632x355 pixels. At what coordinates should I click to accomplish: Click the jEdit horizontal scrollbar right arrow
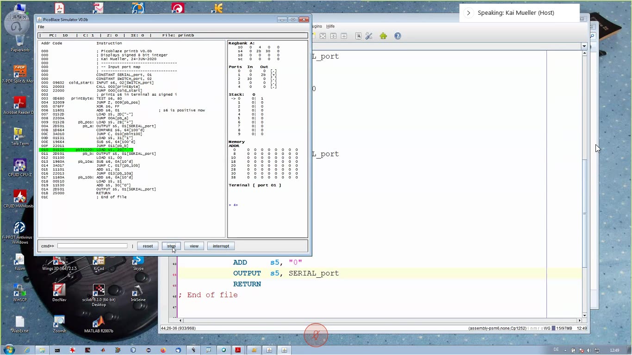click(x=579, y=320)
